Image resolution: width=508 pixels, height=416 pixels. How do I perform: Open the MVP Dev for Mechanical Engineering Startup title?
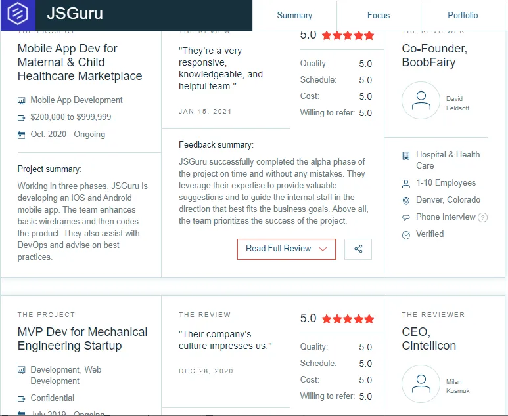click(x=82, y=339)
